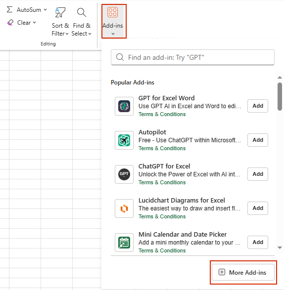This screenshot has height=290, width=284.
Task: Open Terms & Conditions for Lucidchart Diagrams
Action: 162,216
